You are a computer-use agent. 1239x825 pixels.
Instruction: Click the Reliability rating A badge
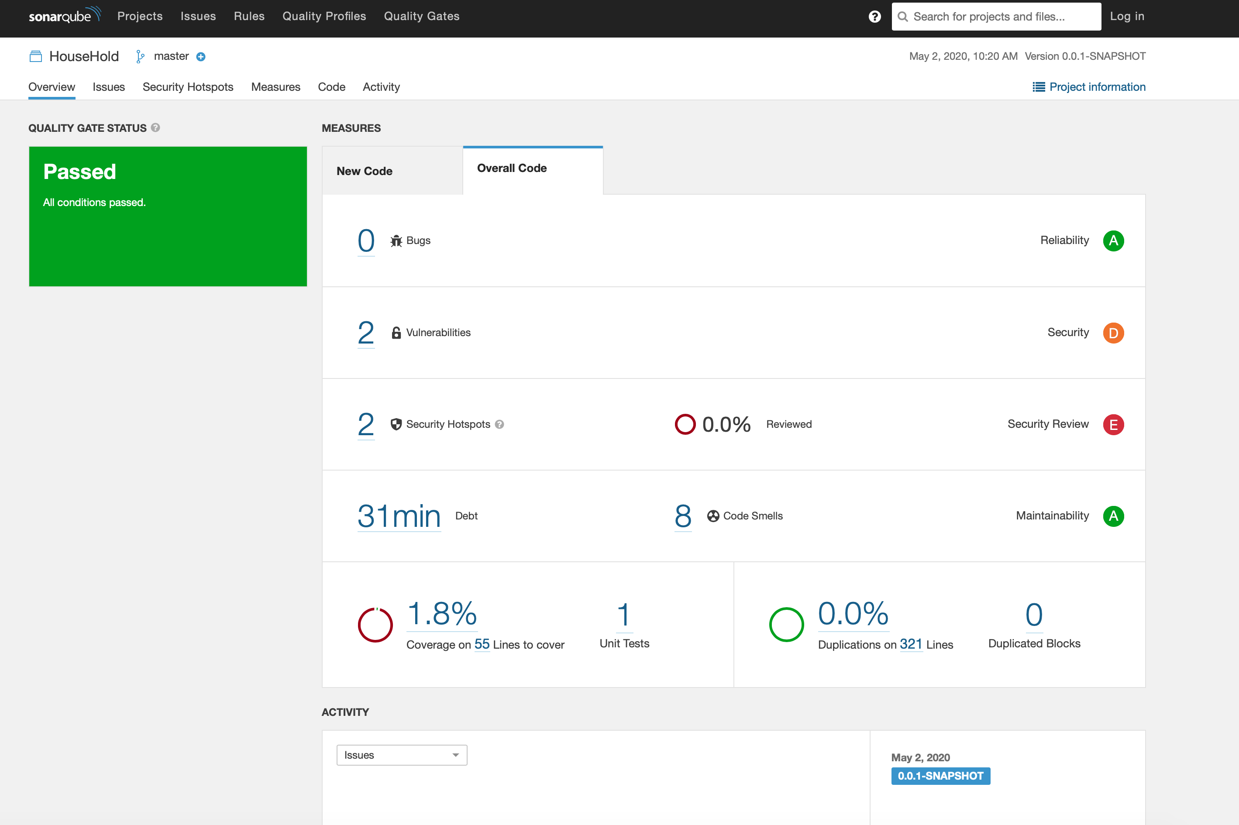(1113, 241)
